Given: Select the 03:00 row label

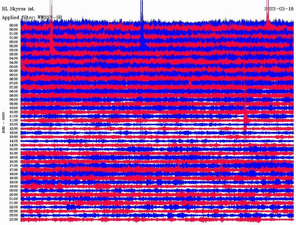Looking at the screenshot, I should [14, 50].
